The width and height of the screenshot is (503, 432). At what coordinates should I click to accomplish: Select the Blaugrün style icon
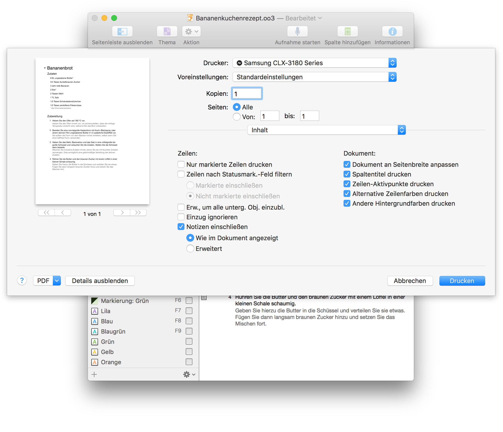pyautogui.click(x=95, y=332)
